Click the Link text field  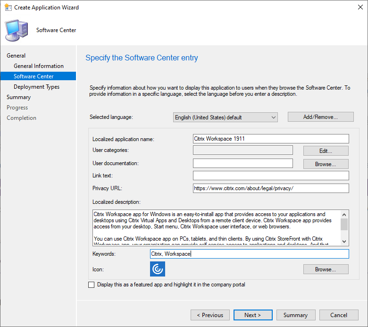coord(271,176)
